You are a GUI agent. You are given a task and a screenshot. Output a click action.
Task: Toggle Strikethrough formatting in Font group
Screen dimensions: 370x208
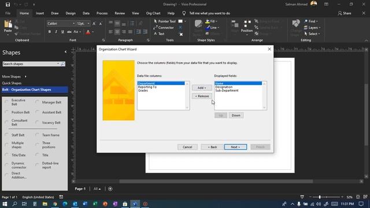[69, 32]
